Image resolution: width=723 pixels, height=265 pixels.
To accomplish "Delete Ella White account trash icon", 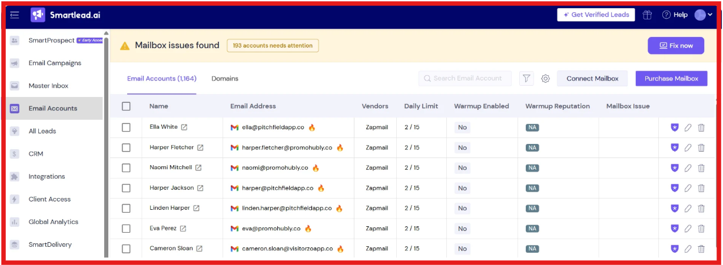I will click(x=701, y=128).
